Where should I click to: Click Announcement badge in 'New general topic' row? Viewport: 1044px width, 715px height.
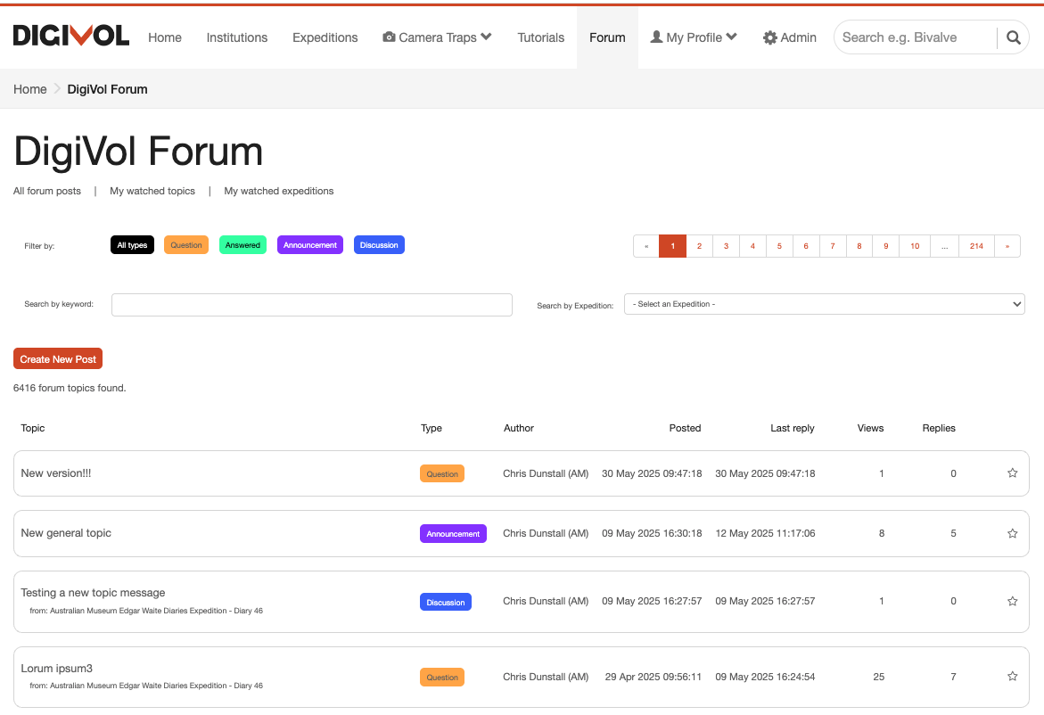454,534
